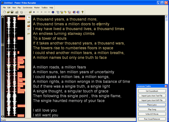169x122 pixels.
Task: Open the Edit menu
Action: (9, 8)
